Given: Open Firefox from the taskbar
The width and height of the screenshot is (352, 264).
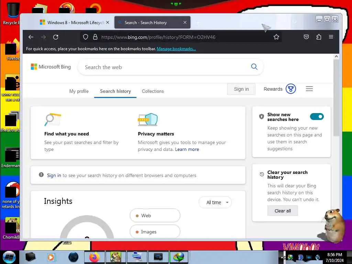Looking at the screenshot, I should (95, 257).
